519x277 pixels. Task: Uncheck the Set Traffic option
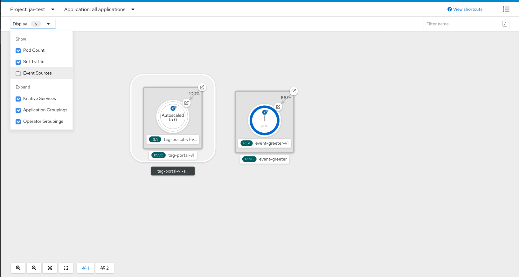[18, 62]
